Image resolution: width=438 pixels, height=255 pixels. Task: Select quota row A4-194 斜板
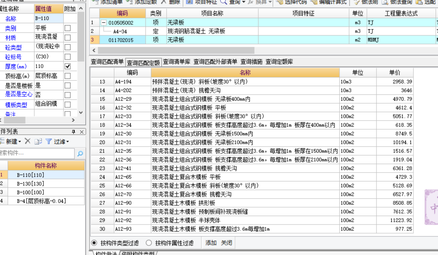point(252,82)
